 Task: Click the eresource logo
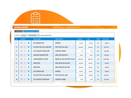point(21,27)
